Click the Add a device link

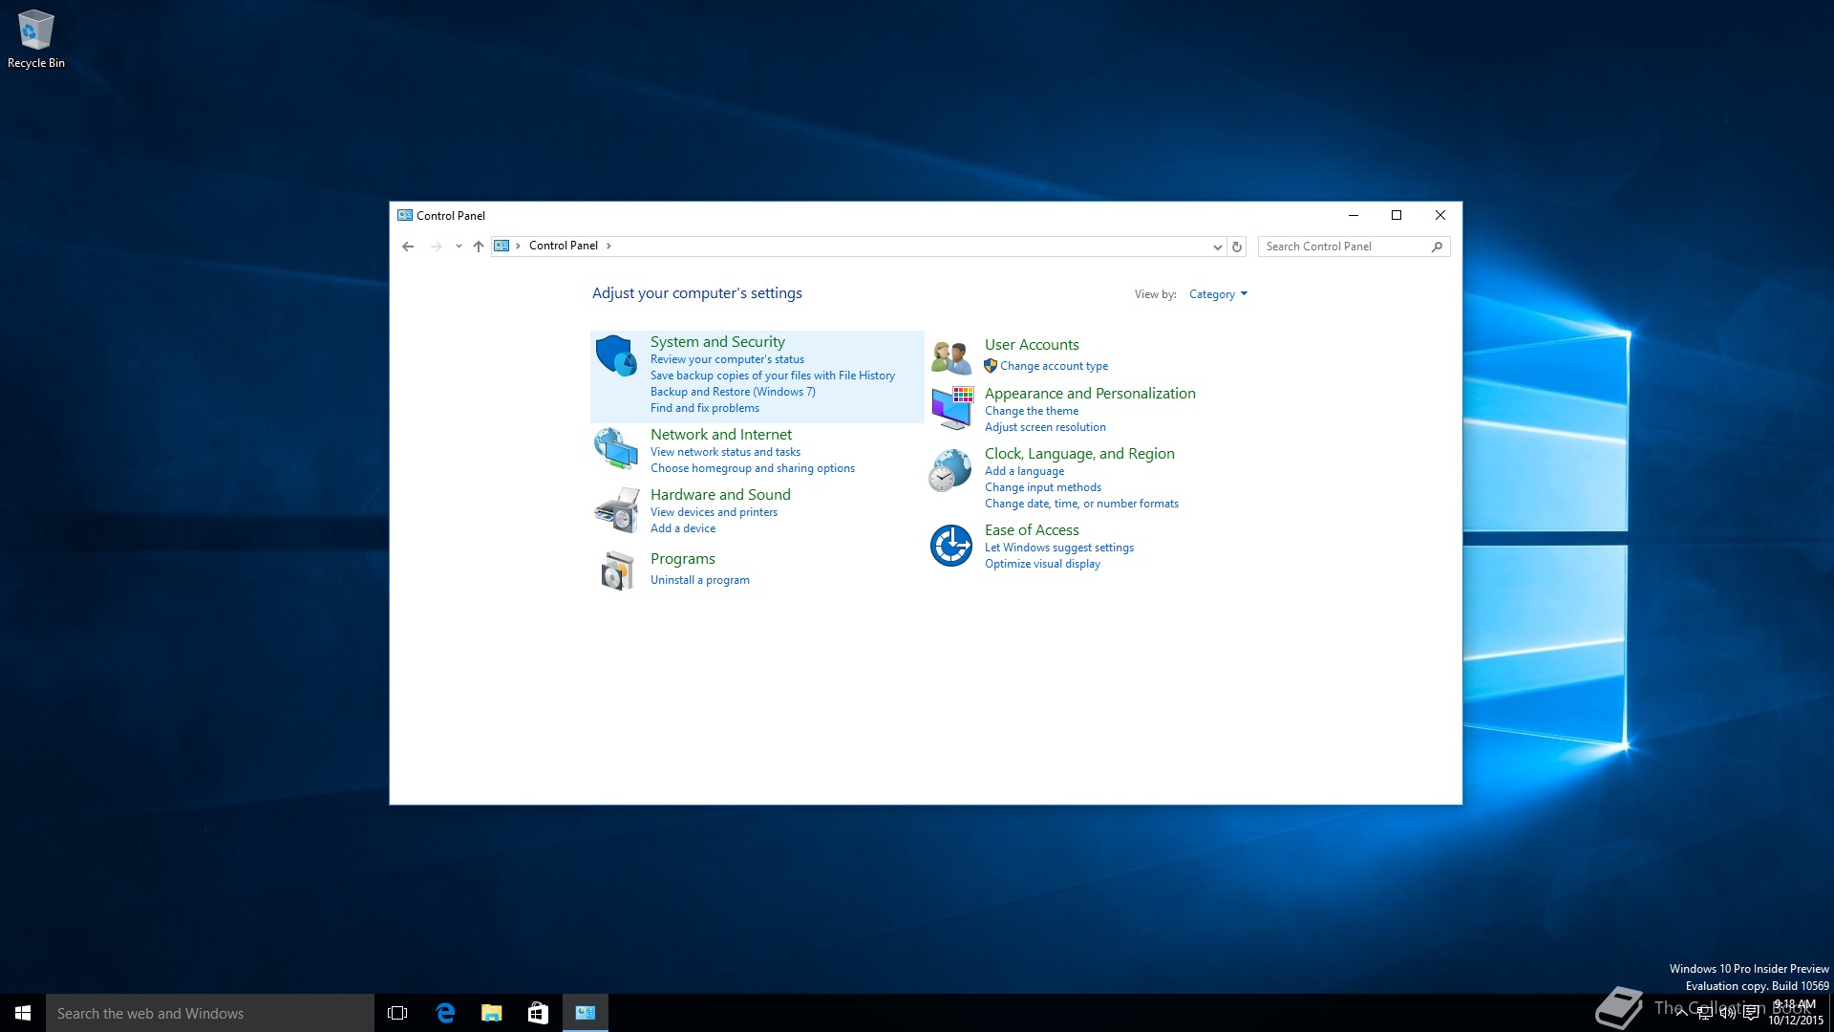(x=683, y=528)
